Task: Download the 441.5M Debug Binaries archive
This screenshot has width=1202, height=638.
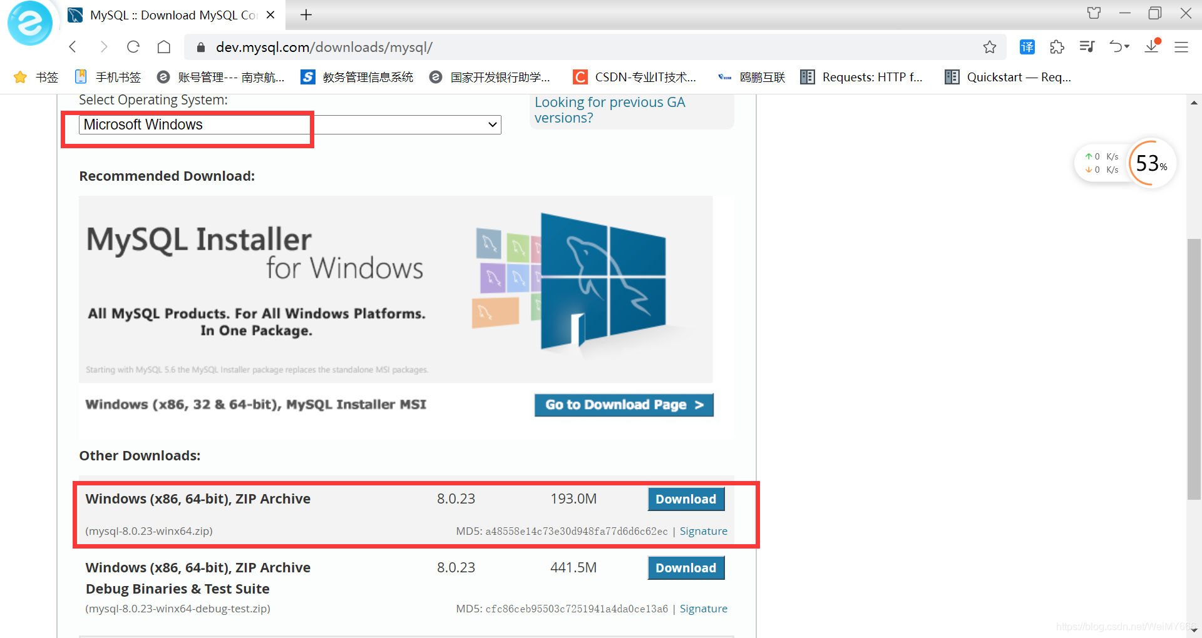Action: point(686,568)
